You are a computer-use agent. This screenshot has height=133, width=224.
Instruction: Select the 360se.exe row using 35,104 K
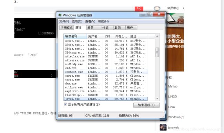(106, 45)
